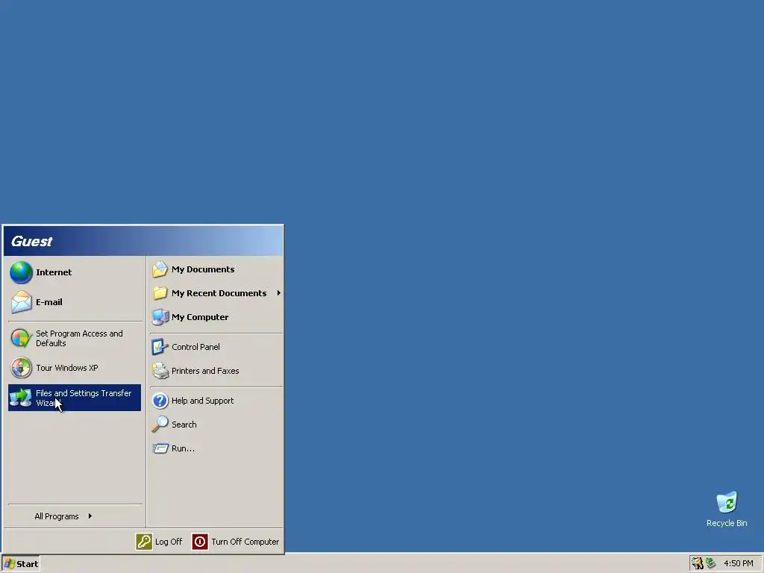Viewport: 764px width, 573px height.
Task: Click the Search magnifier icon
Action: [160, 425]
